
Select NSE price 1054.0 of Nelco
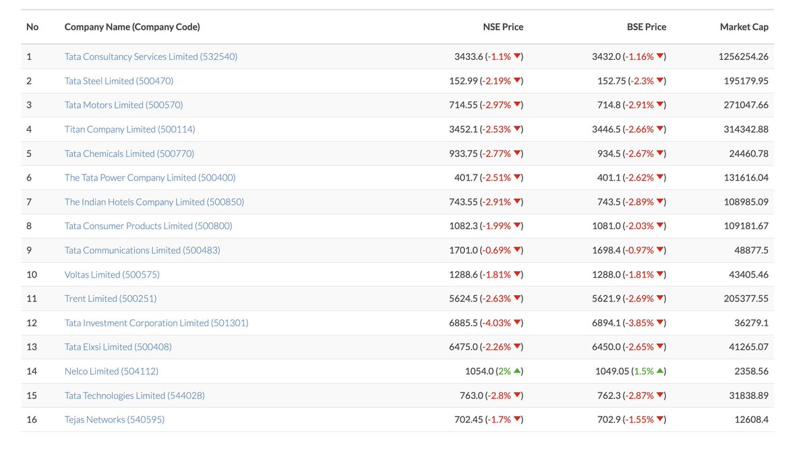(479, 371)
